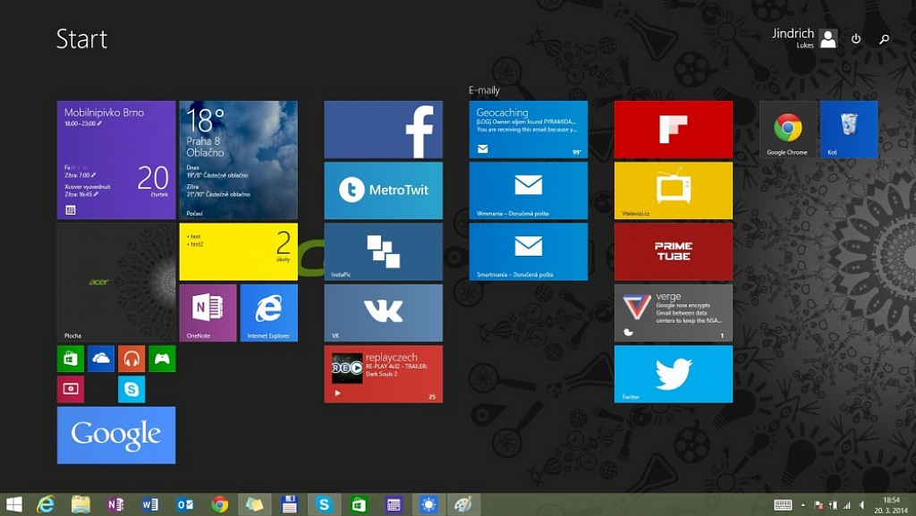This screenshot has width=916, height=516.
Task: Open the InstaPic tile
Action: click(x=383, y=251)
